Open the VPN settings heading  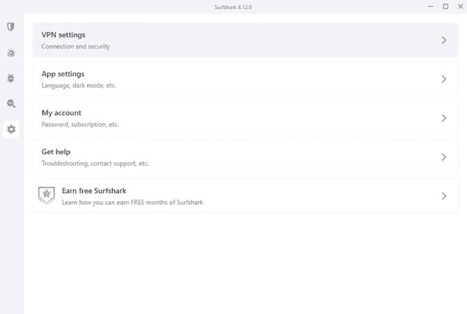click(64, 35)
